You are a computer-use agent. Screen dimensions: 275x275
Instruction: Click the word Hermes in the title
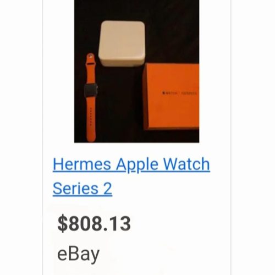point(82,164)
